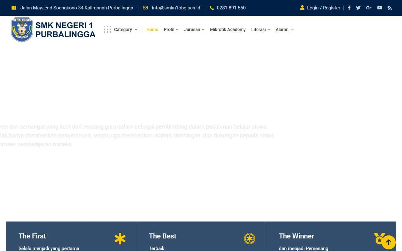Click The First card heading
The image size is (402, 251).
pos(32,236)
